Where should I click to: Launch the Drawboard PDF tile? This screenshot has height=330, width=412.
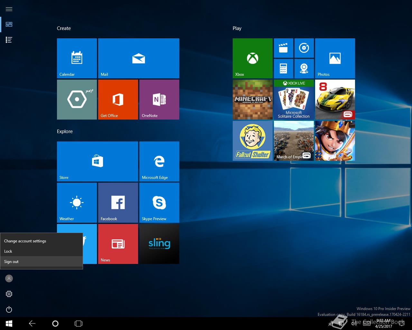(x=77, y=100)
